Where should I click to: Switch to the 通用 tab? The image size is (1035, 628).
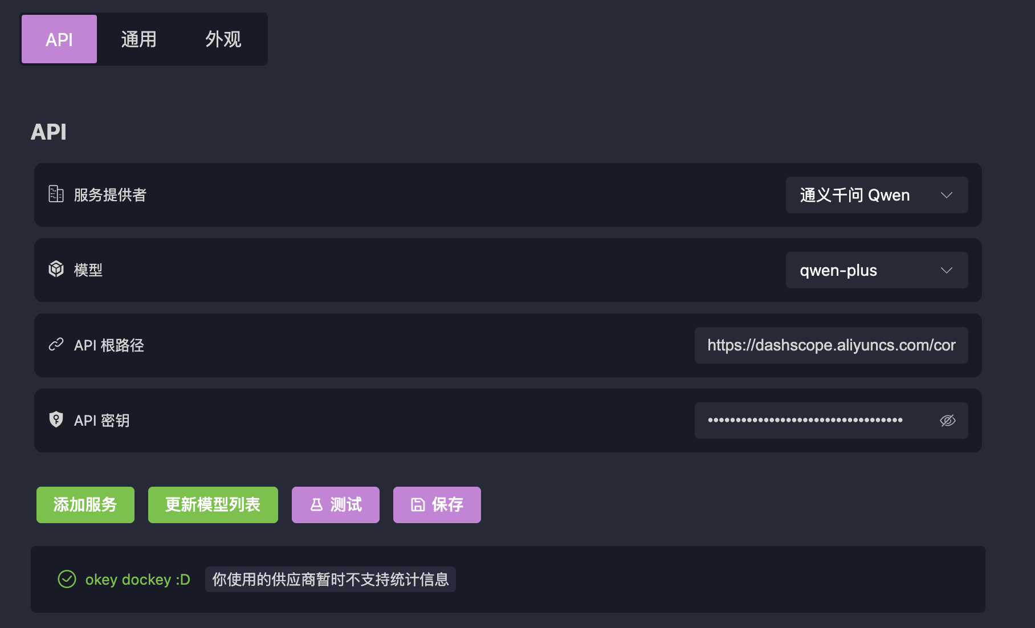(x=138, y=39)
